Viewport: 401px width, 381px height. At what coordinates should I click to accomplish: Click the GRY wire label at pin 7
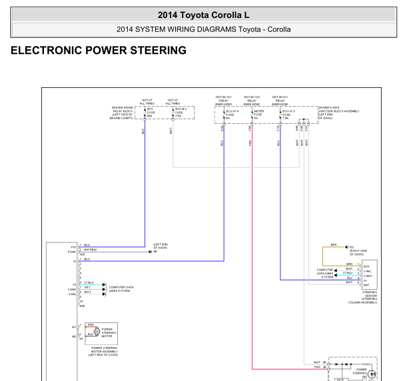[87, 287]
